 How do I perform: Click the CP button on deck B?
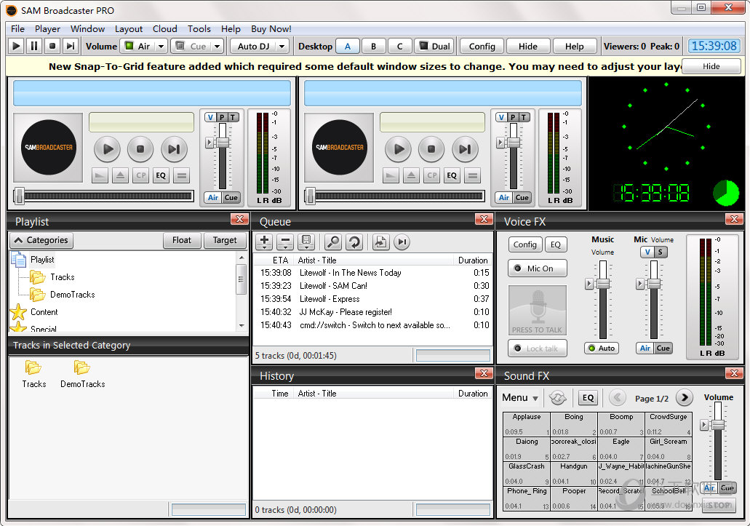tap(432, 175)
